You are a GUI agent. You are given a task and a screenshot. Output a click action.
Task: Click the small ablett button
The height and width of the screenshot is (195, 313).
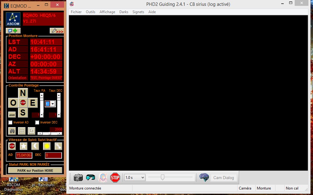click(12, 115)
